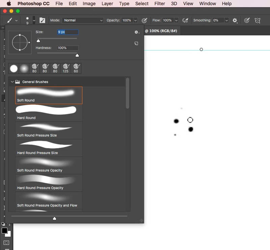The image size is (270, 250).
Task: Click the symmetry paint butterfly icon
Action: pyautogui.click(x=258, y=20)
